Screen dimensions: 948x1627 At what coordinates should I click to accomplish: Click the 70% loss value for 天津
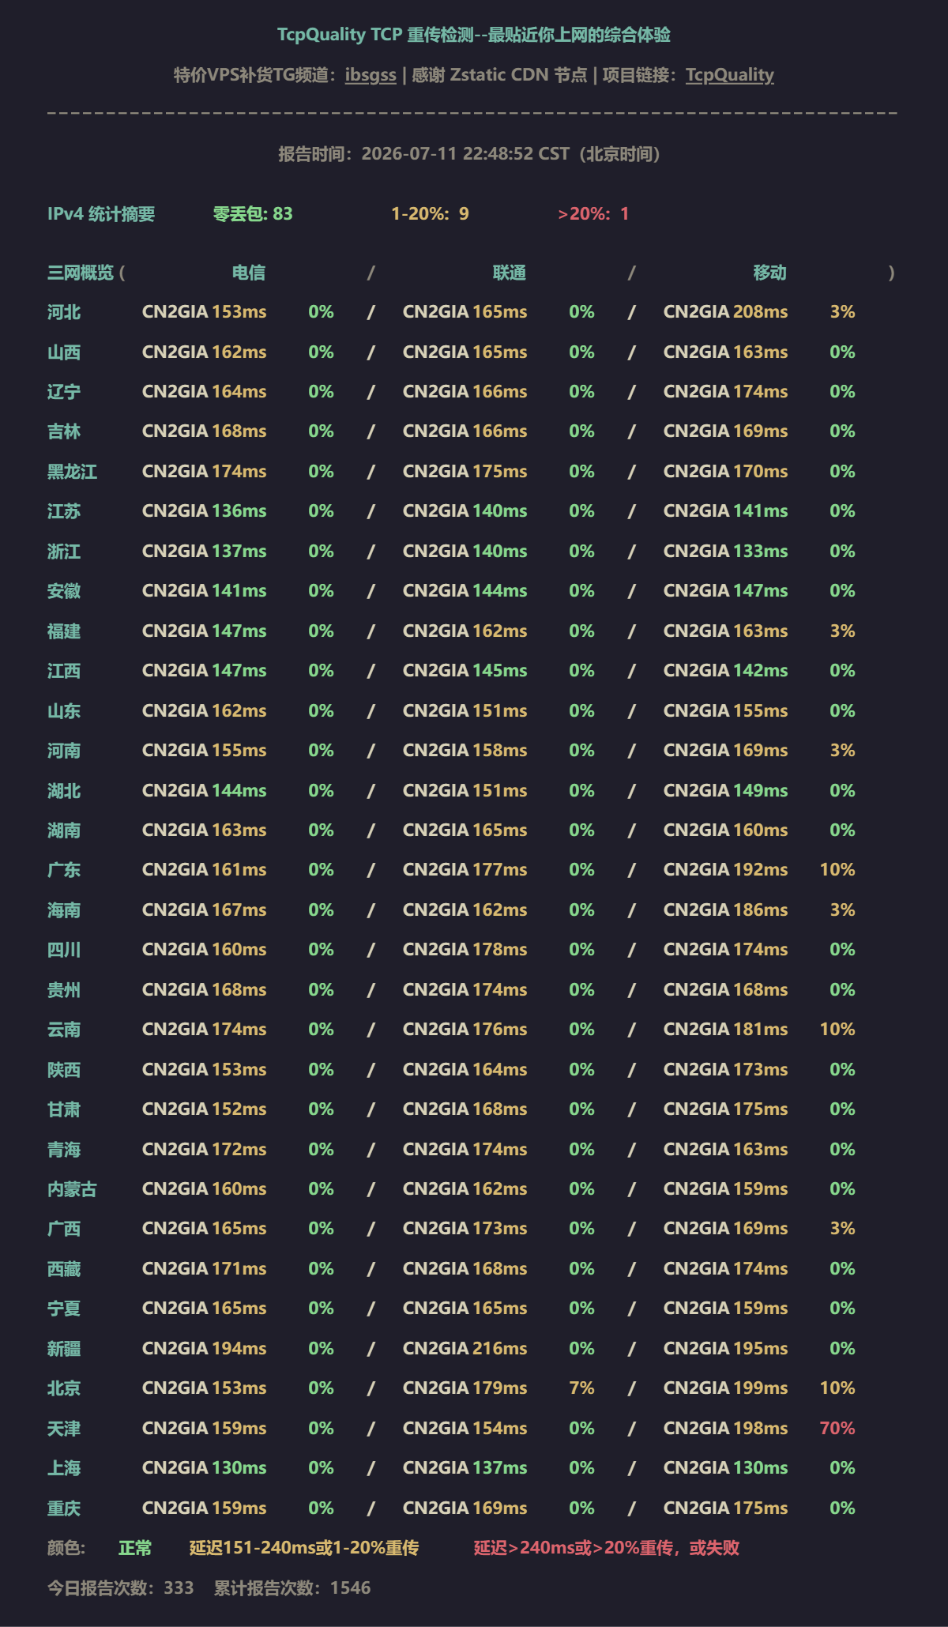837,1429
